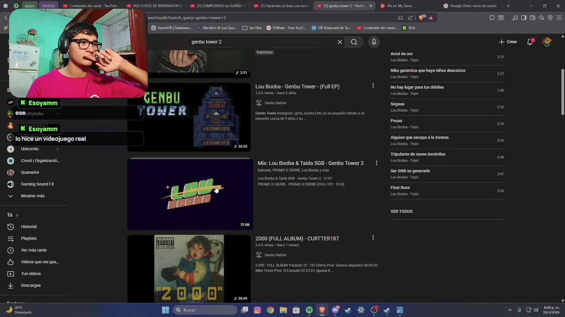Screen dimensions: 565x317
Task: Open Kick bookmark
Action: pyautogui.click(x=409, y=28)
